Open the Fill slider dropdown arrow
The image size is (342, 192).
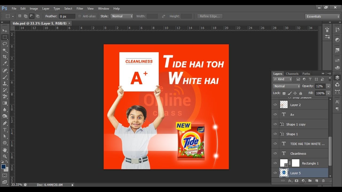(328, 93)
